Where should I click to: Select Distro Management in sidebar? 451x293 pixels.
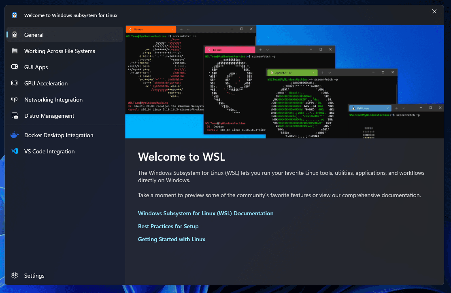pos(65,116)
